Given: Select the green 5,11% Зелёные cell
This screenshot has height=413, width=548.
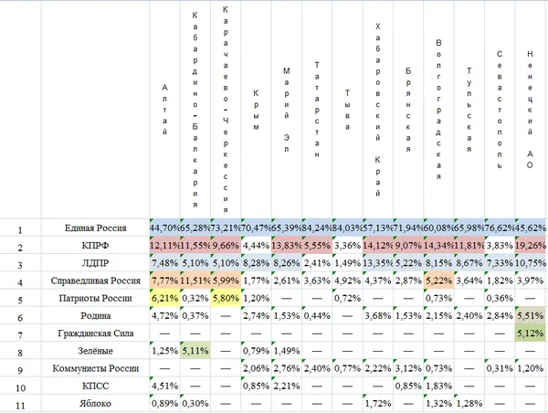Looking at the screenshot, I should (195, 351).
